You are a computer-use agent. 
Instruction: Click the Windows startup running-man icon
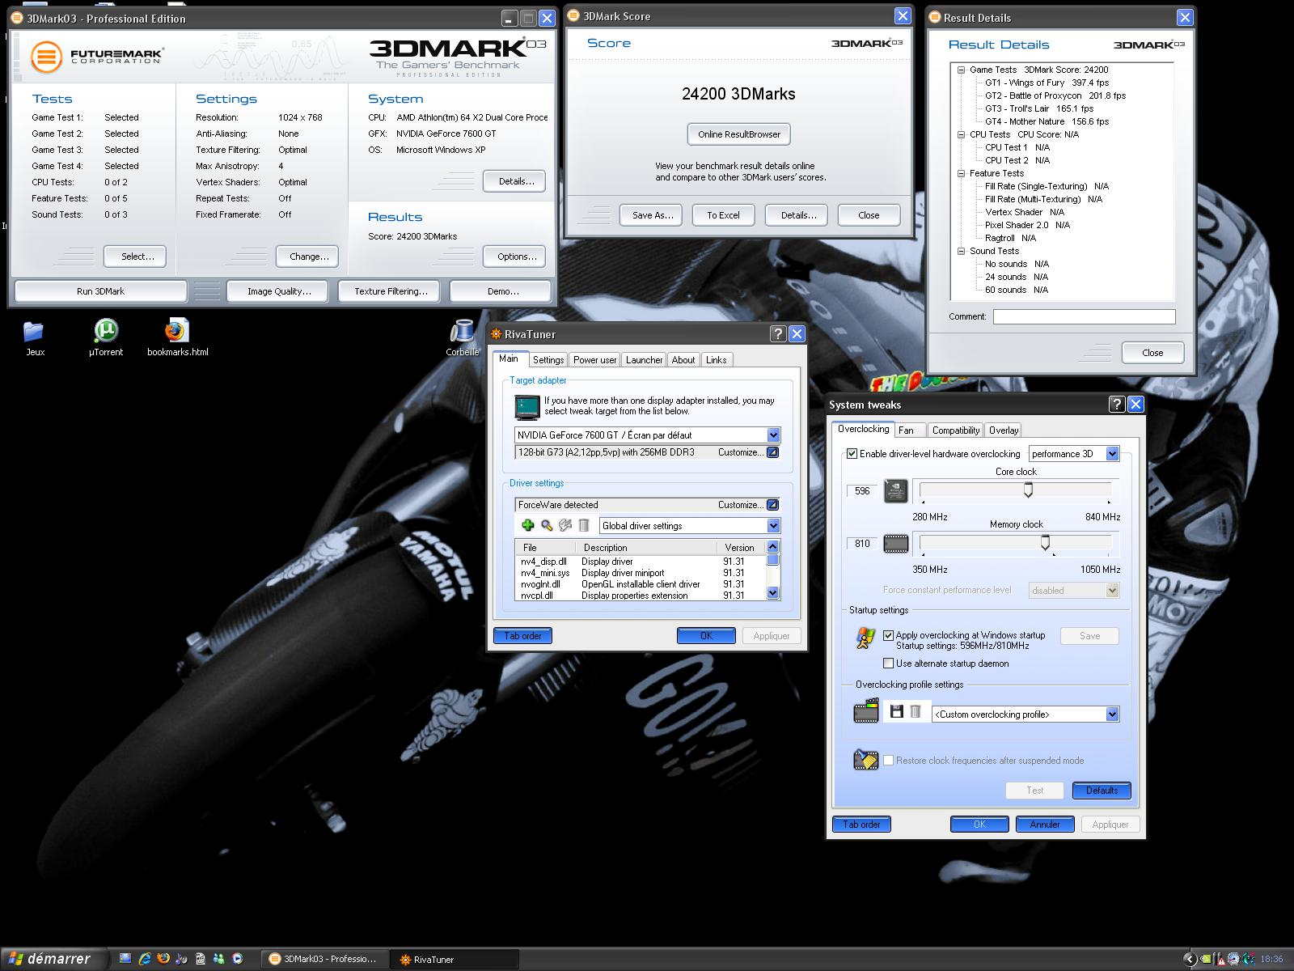pyautogui.click(x=865, y=638)
